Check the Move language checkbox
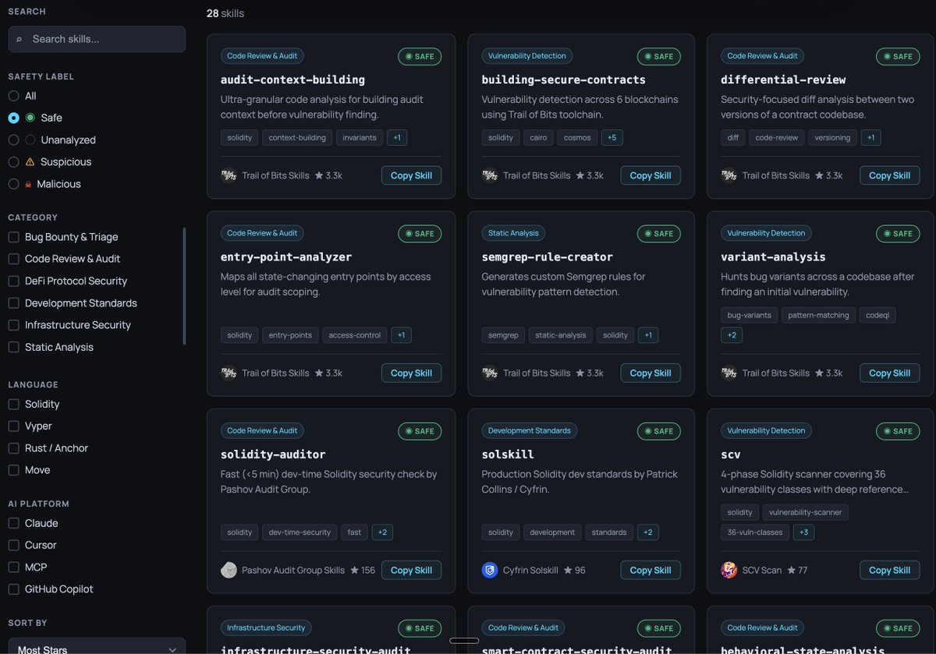This screenshot has width=936, height=654. click(x=13, y=470)
